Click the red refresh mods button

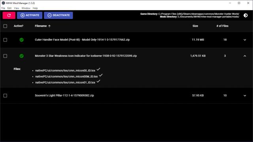point(9,15)
